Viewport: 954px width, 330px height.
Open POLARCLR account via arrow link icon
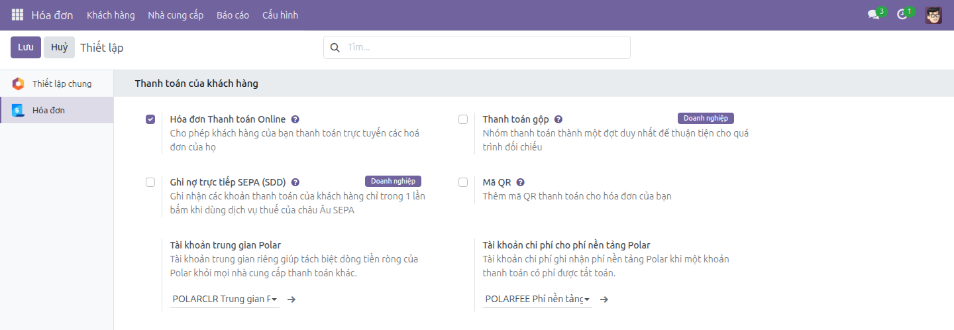(291, 300)
